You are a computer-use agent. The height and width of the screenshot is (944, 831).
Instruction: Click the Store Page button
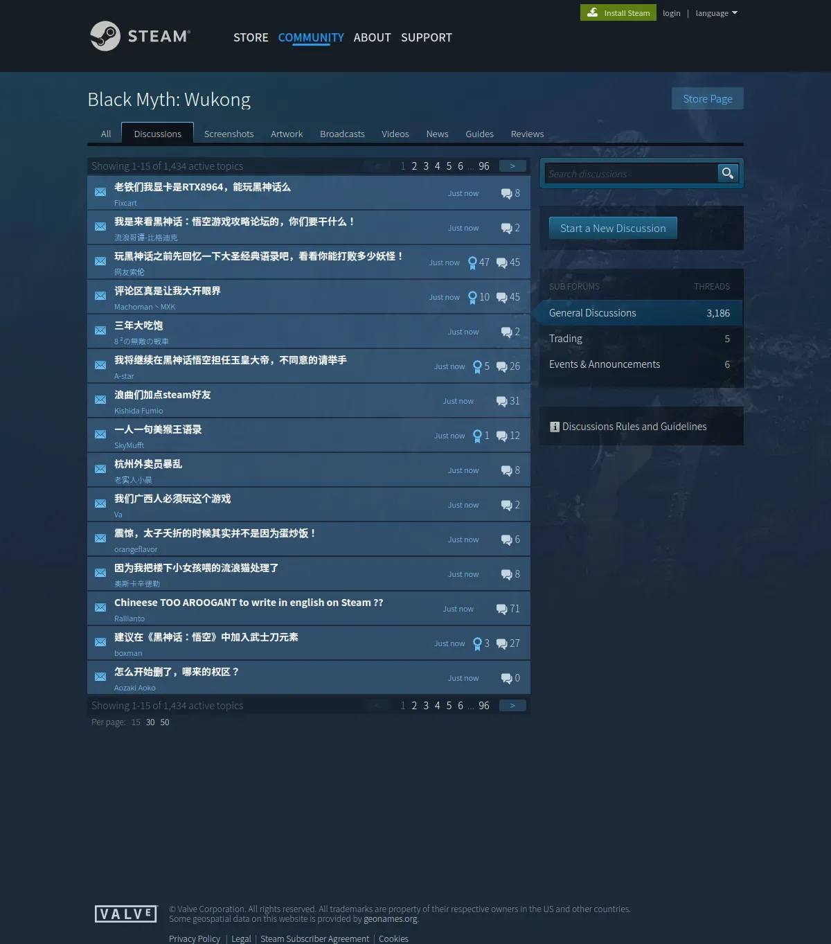pos(708,98)
